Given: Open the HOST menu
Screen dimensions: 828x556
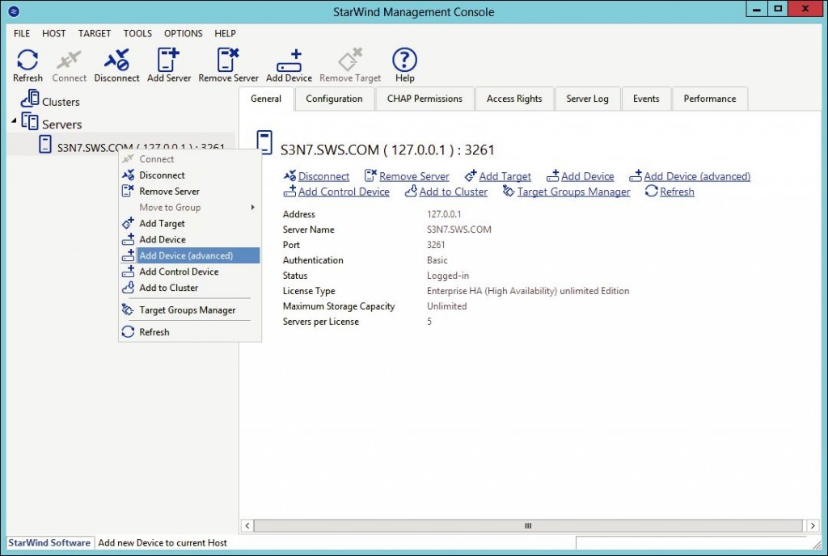Looking at the screenshot, I should pos(54,33).
